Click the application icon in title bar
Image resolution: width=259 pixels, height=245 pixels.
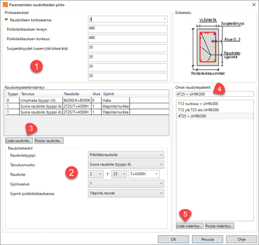tap(5, 5)
